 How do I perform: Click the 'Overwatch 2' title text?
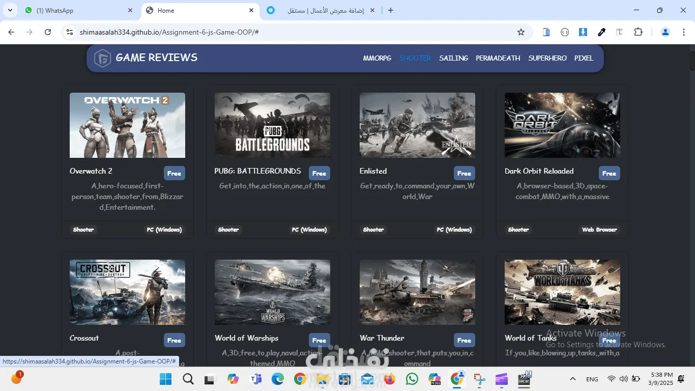(x=91, y=171)
